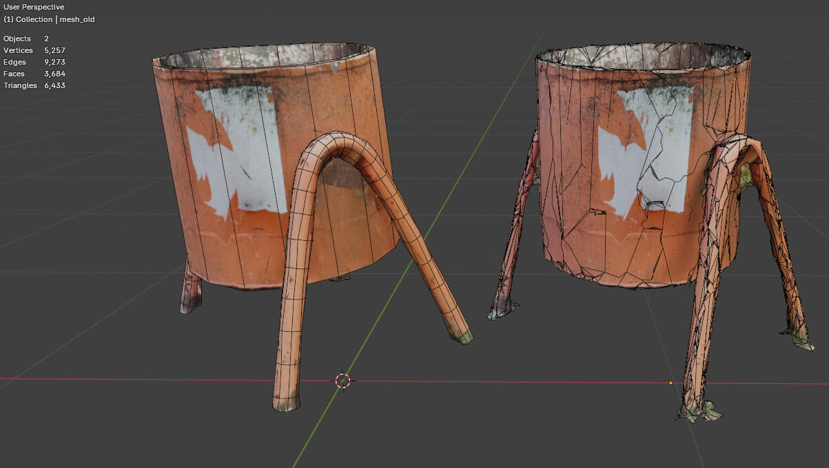
Task: Select the short back leg of left bucket
Action: [x=191, y=288]
